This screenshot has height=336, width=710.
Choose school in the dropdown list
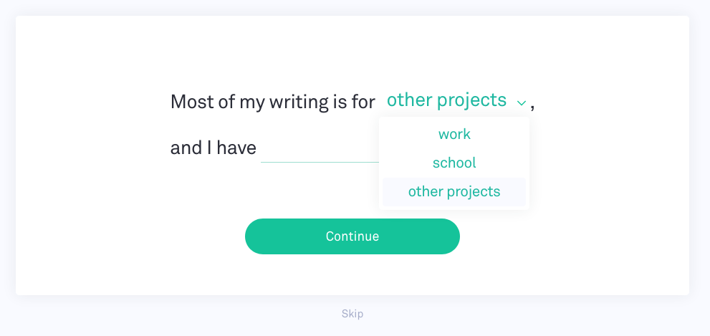click(454, 163)
